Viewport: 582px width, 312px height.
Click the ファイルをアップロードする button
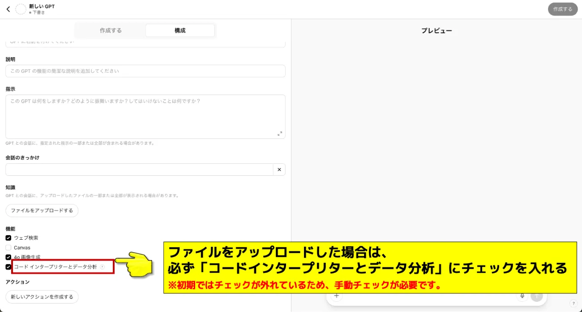tap(42, 210)
